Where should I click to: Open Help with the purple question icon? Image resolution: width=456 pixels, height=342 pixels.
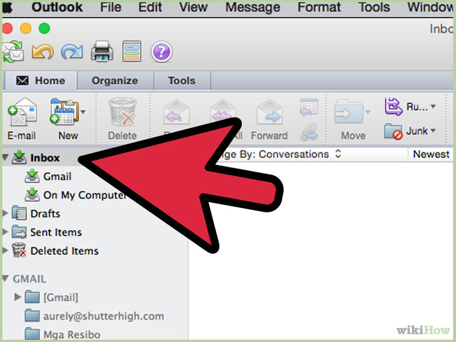click(162, 52)
